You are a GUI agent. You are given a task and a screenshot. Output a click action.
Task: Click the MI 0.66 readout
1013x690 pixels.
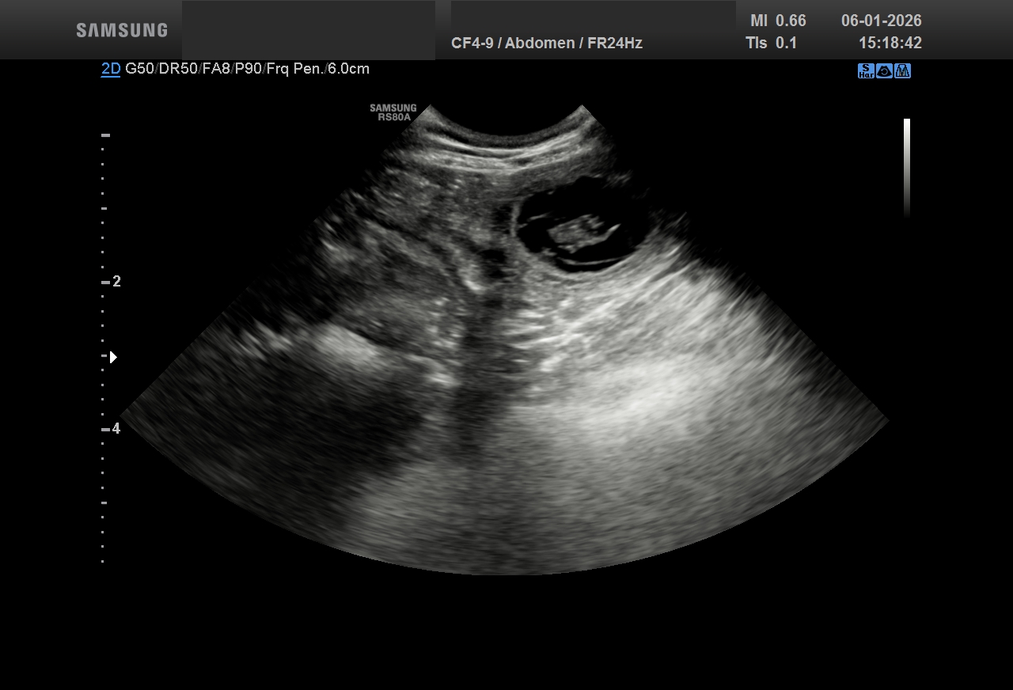777,21
